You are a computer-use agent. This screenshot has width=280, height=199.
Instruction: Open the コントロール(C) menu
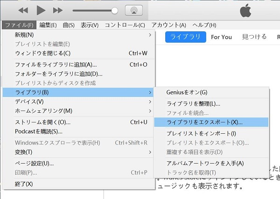pos(125,25)
